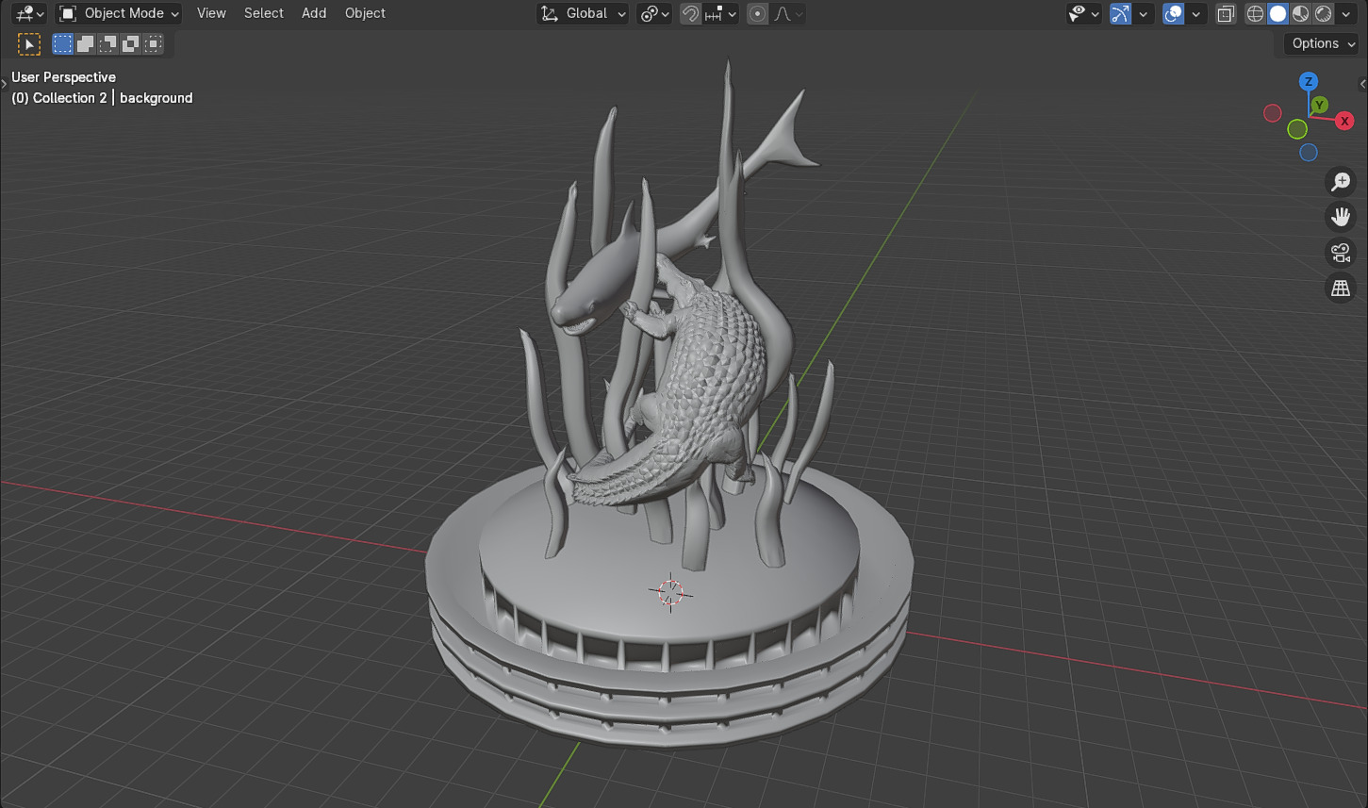Screen dimensions: 1368x808
Task: Open the Object menu
Action: click(365, 13)
